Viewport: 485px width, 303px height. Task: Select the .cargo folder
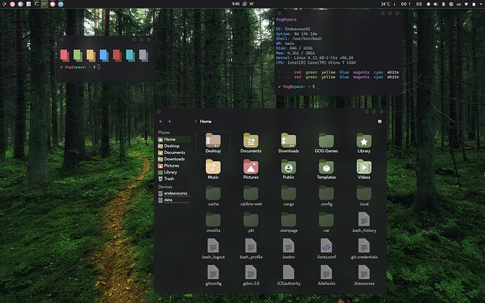[288, 196]
